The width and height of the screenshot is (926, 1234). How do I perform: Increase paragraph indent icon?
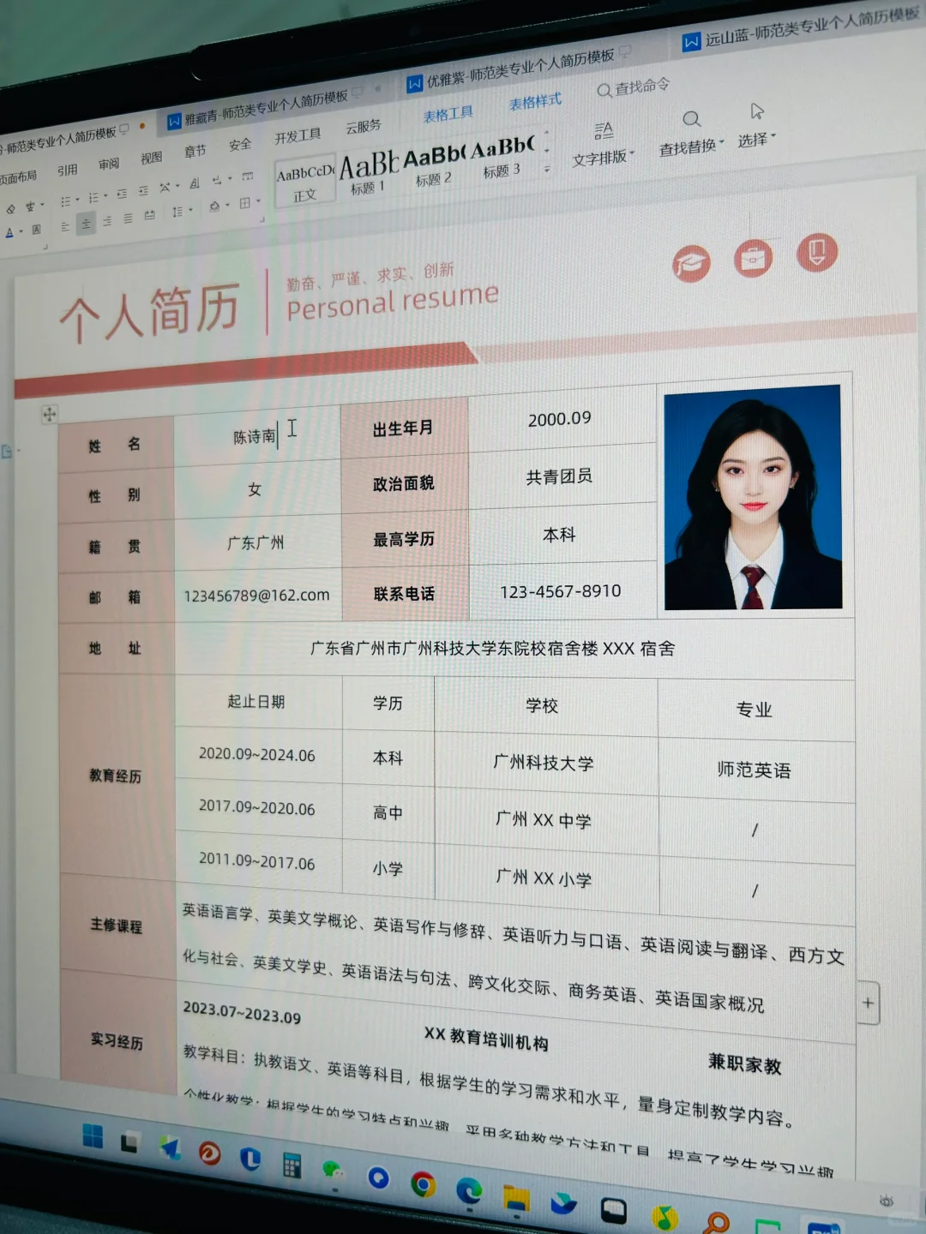(x=144, y=191)
